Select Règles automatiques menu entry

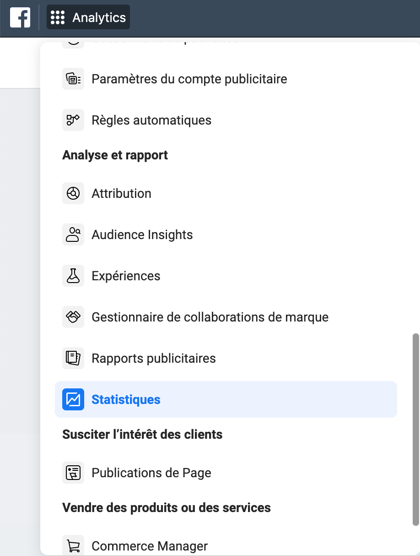point(151,120)
